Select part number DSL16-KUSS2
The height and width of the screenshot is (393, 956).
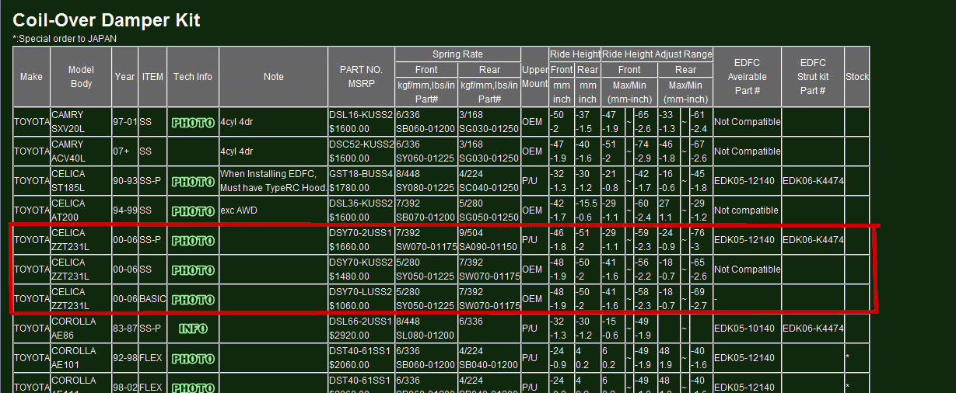coord(361,114)
